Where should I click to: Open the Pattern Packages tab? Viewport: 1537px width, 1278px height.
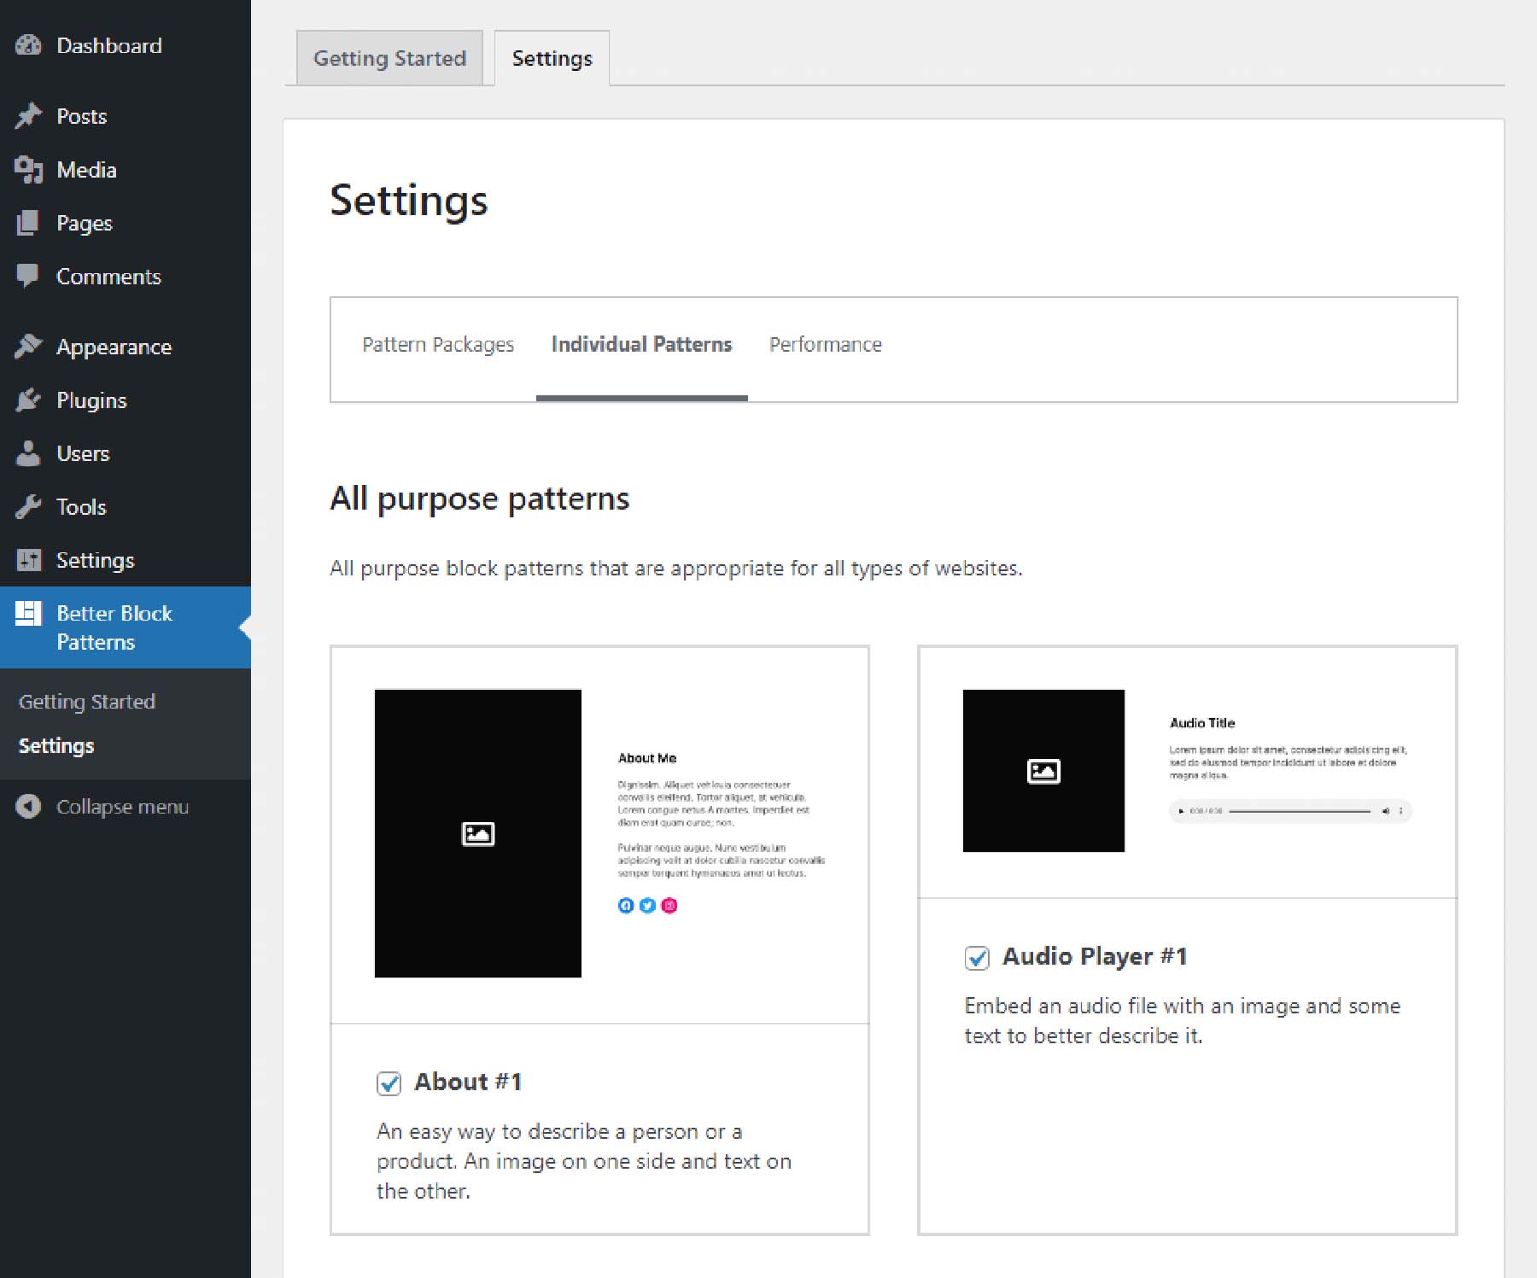click(438, 344)
